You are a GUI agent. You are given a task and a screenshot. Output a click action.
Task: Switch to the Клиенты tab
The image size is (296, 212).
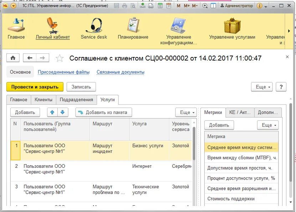(x=44, y=100)
